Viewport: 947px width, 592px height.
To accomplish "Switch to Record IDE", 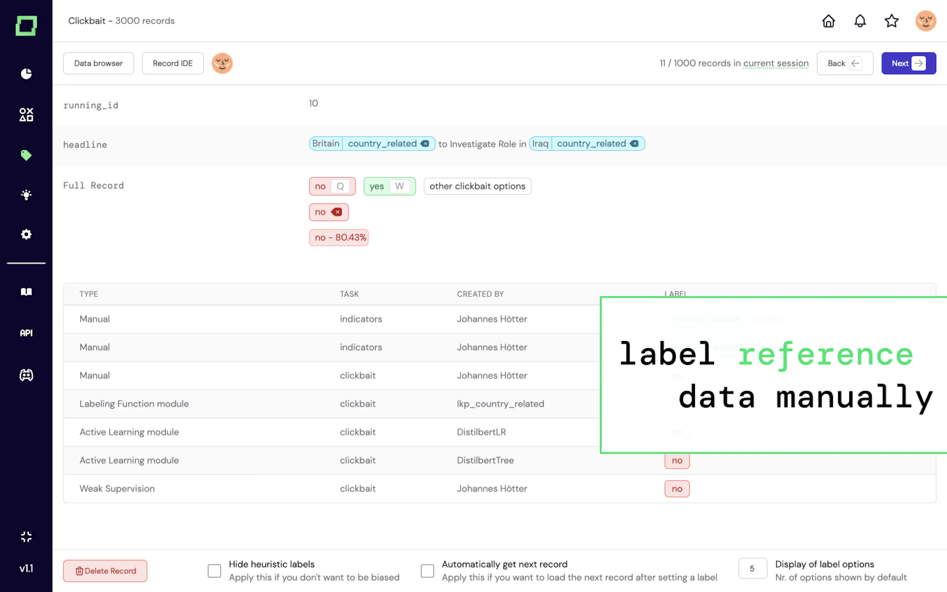I will point(172,63).
